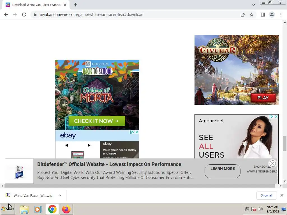Open the Children of Morta ad image
The width and height of the screenshot is (287, 215).
pos(97,95)
